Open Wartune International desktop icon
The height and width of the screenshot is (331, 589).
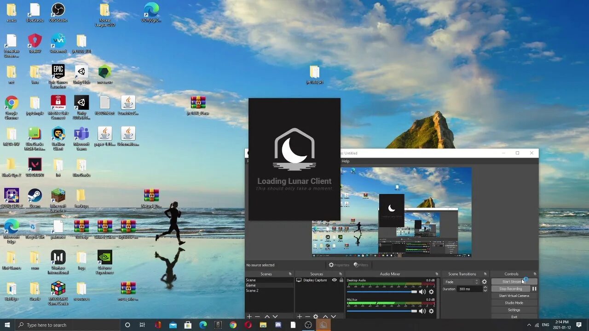pos(58,262)
